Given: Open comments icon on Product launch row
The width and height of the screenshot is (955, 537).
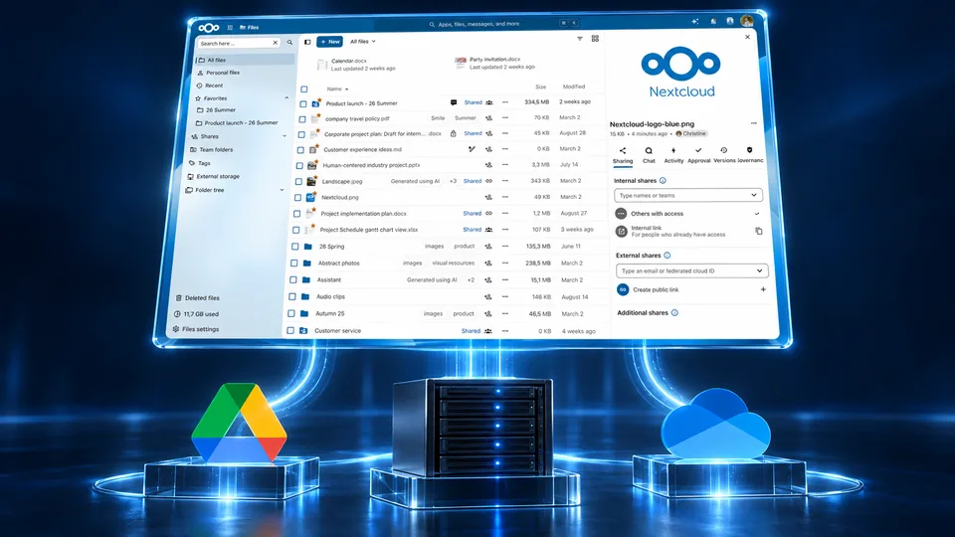Looking at the screenshot, I should point(454,102).
